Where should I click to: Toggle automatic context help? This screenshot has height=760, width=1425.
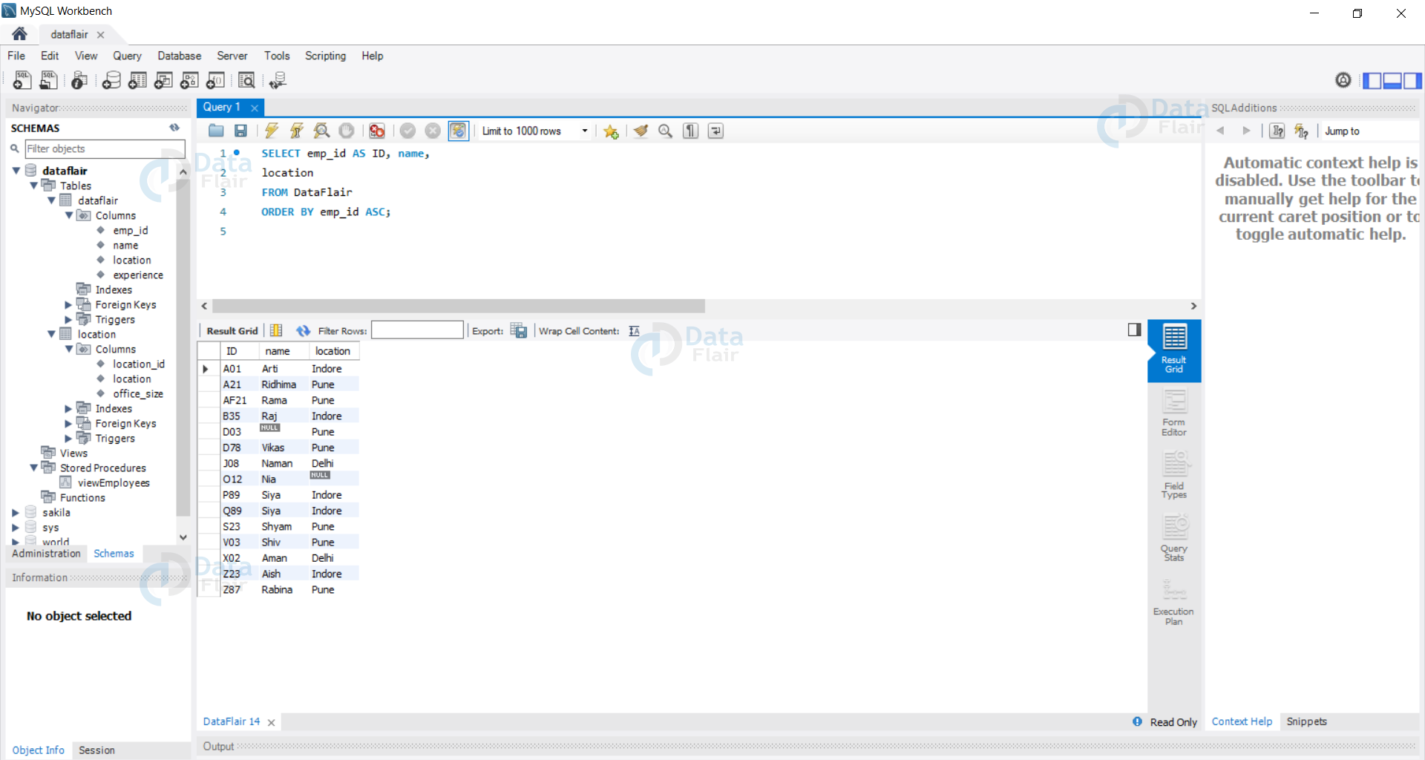(x=1302, y=131)
